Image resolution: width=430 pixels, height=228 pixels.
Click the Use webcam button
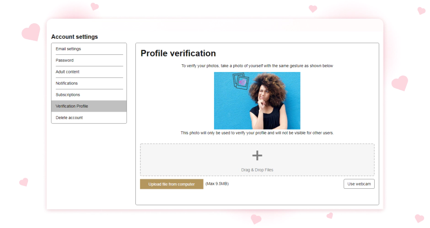click(359, 184)
